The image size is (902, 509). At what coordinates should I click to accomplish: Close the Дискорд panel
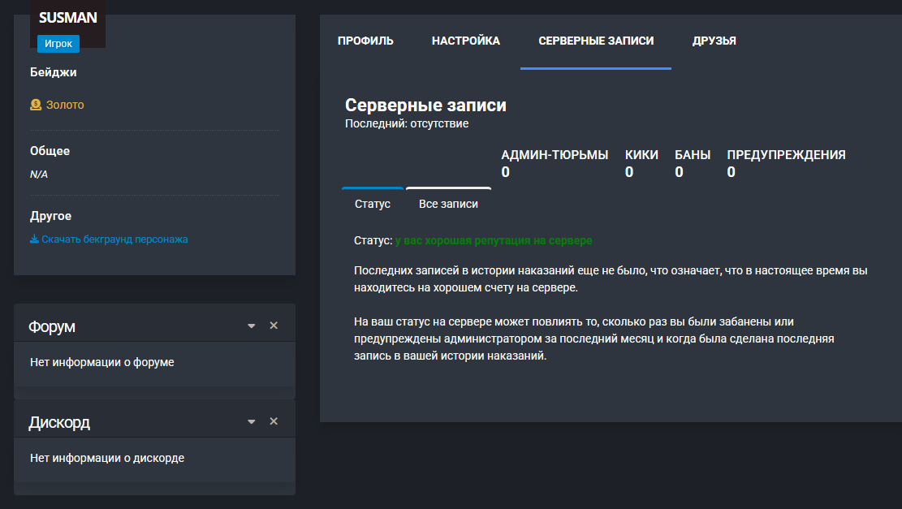tap(274, 421)
